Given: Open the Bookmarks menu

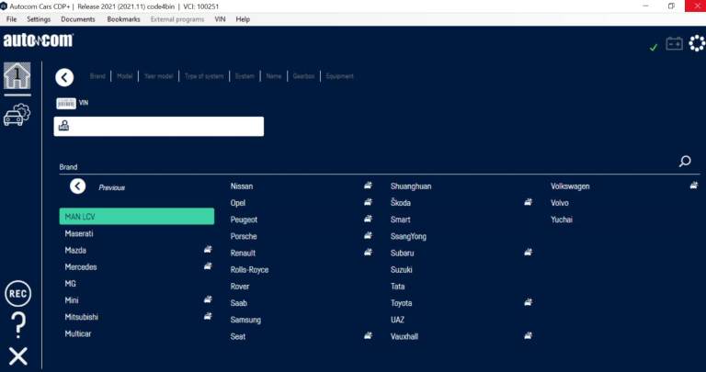Looking at the screenshot, I should tap(123, 18).
